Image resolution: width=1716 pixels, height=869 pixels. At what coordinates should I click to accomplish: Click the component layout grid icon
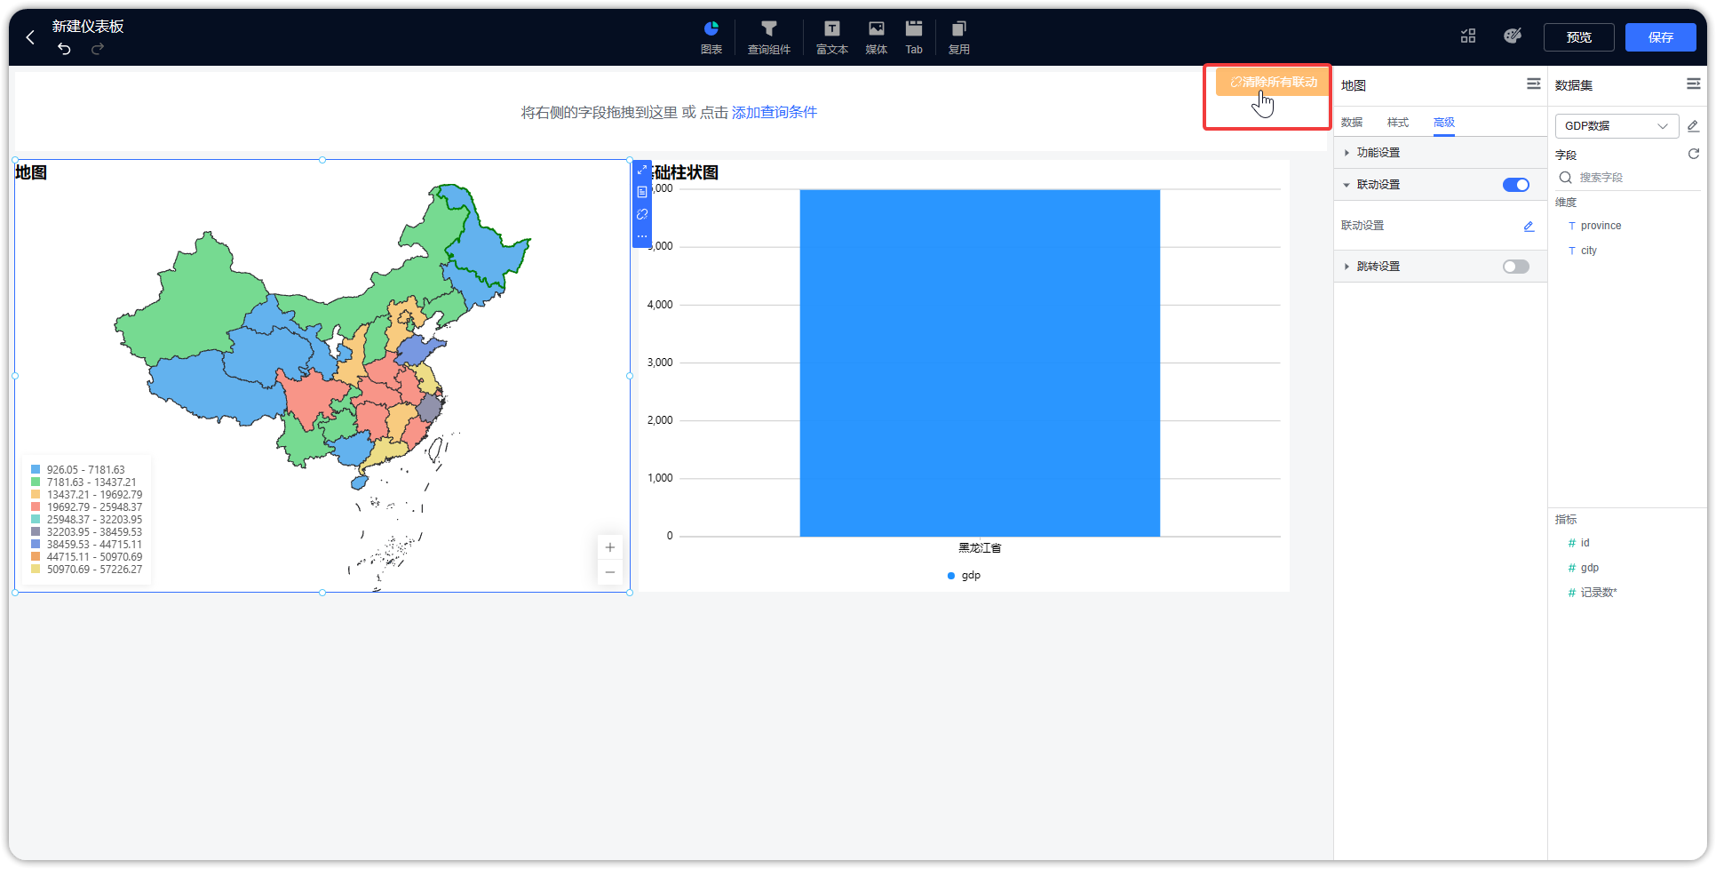pos(1468,36)
